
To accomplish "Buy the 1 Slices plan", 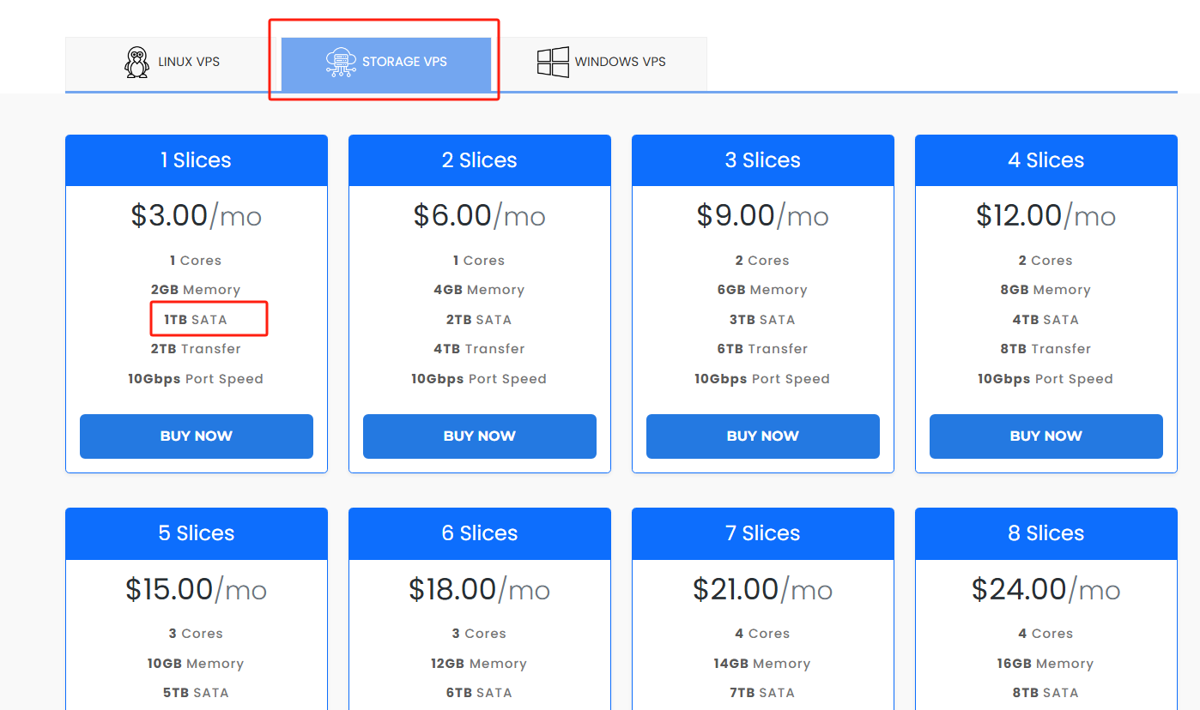I will 196,436.
